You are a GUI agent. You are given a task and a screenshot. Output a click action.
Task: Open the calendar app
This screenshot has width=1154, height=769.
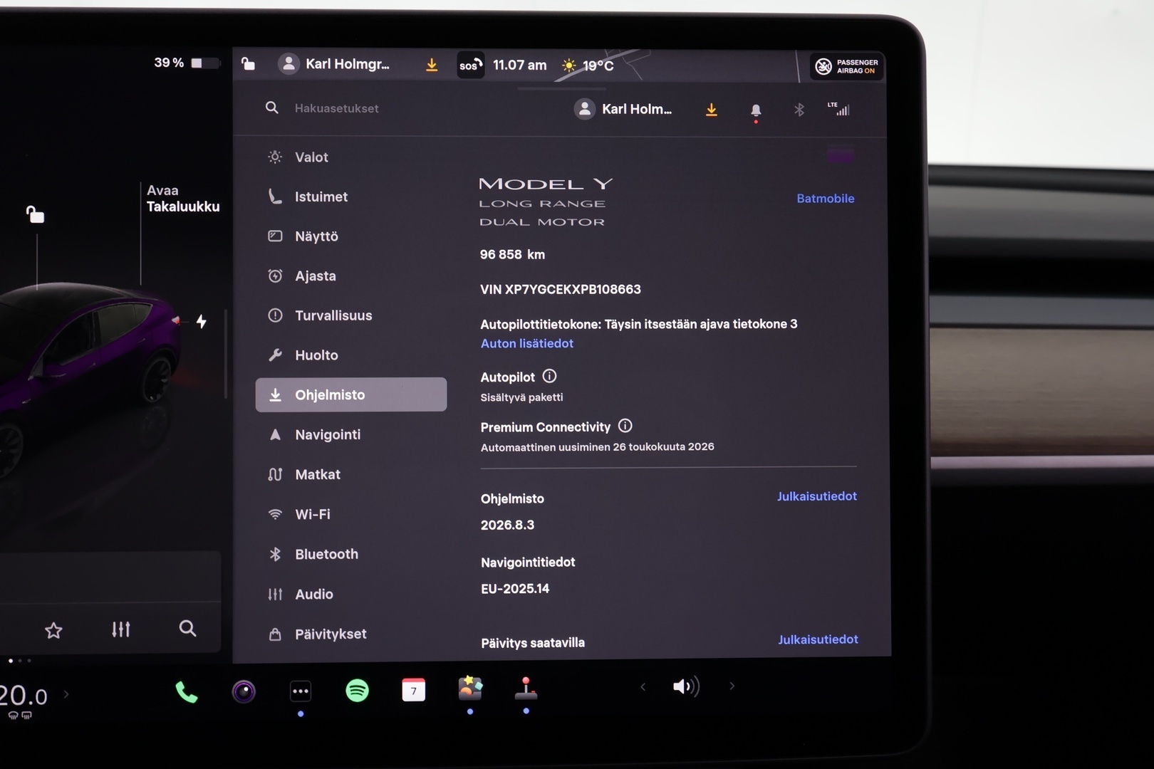(x=413, y=690)
